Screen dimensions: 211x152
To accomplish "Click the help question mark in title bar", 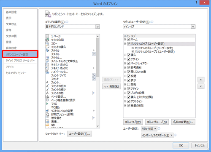I will pos(196,3).
